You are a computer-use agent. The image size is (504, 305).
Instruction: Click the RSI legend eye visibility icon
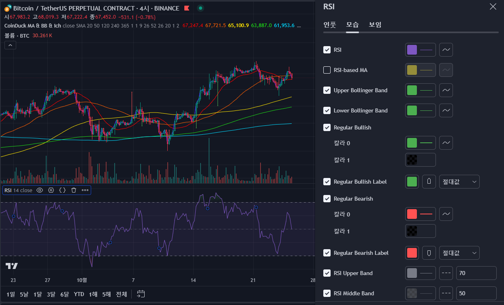tap(40, 190)
